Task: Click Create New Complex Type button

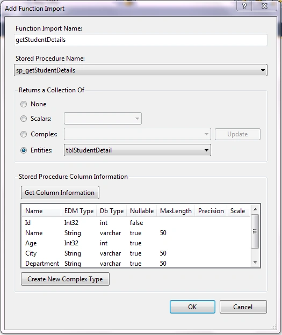Action: (65, 279)
